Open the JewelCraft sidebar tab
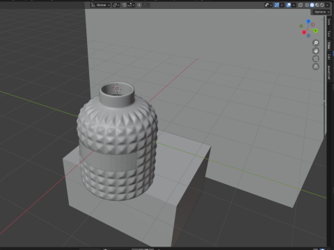 (x=328, y=72)
